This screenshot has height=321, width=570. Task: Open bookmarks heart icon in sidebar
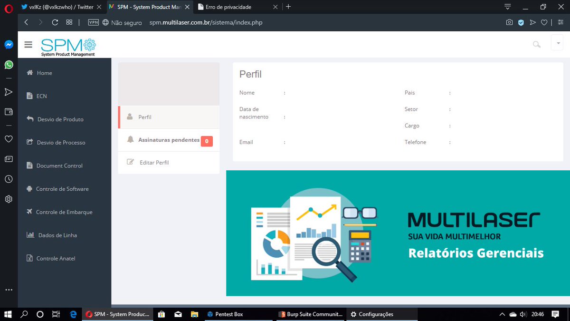9,139
